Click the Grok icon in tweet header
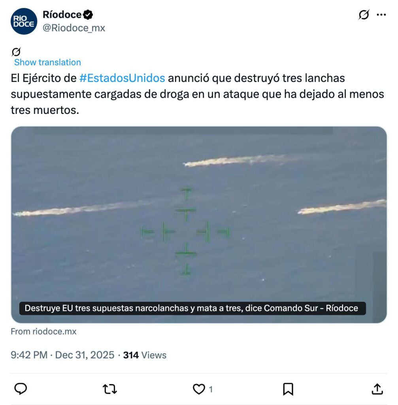Image resolution: width=398 pixels, height=405 pixels. pyautogui.click(x=364, y=15)
